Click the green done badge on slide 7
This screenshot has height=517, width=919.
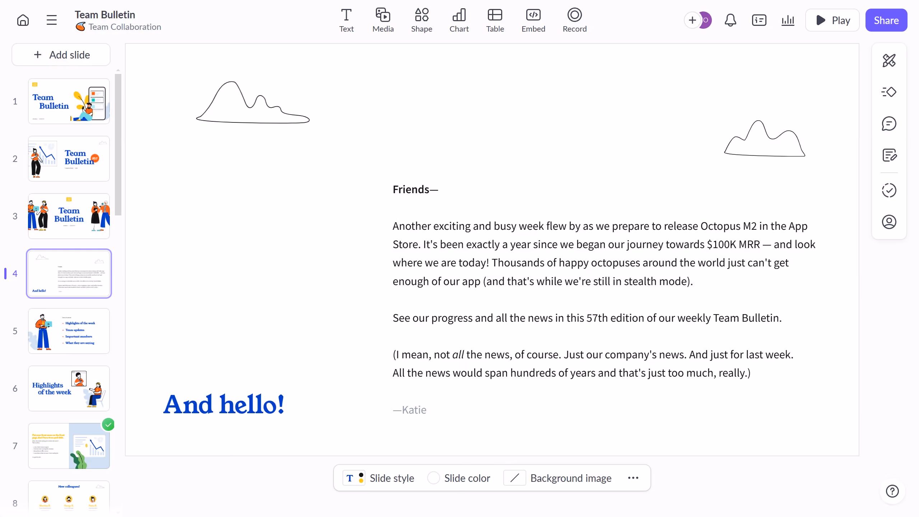pos(108,425)
